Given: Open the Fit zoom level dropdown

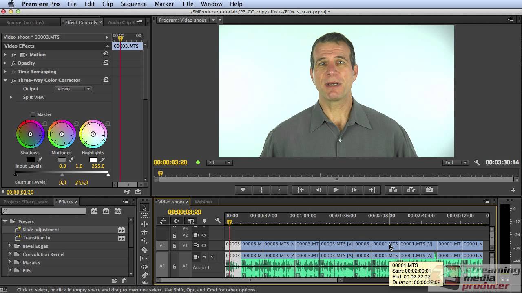Looking at the screenshot, I should 219,162.
